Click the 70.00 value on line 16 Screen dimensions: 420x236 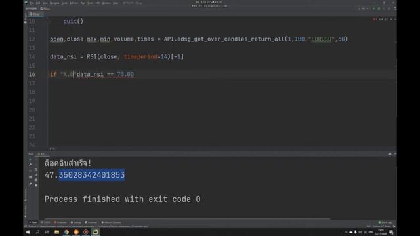click(125, 74)
